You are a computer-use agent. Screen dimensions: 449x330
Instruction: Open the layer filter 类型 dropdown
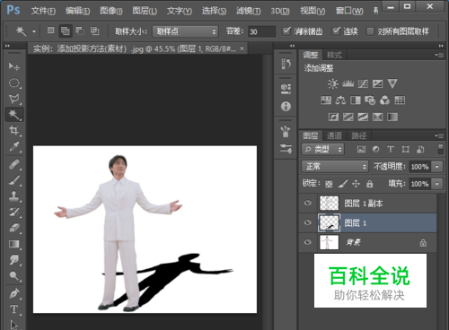point(322,149)
